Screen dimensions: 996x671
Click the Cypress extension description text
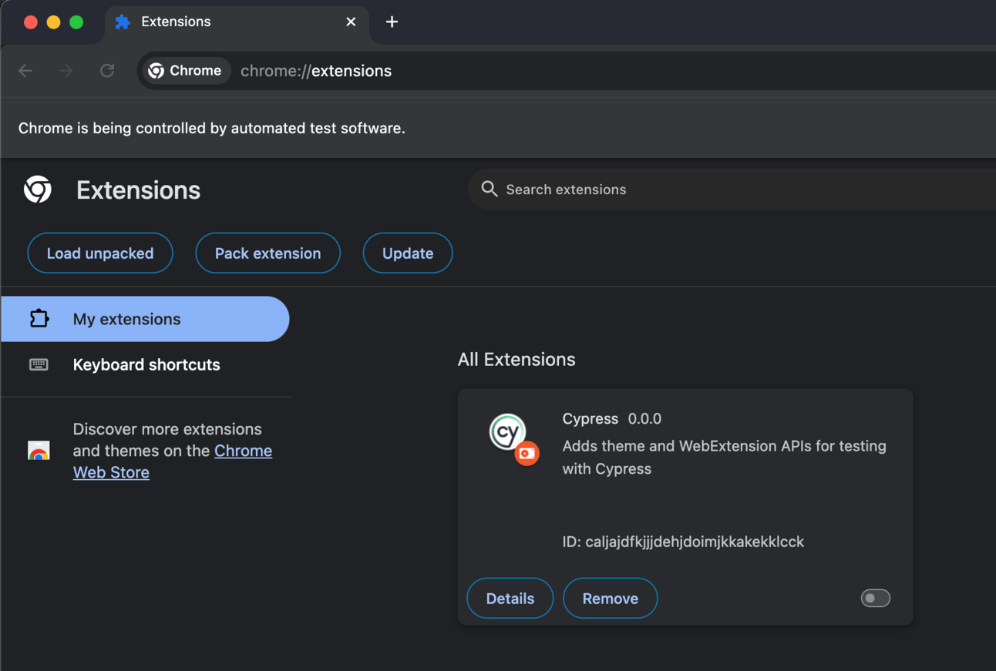point(725,457)
